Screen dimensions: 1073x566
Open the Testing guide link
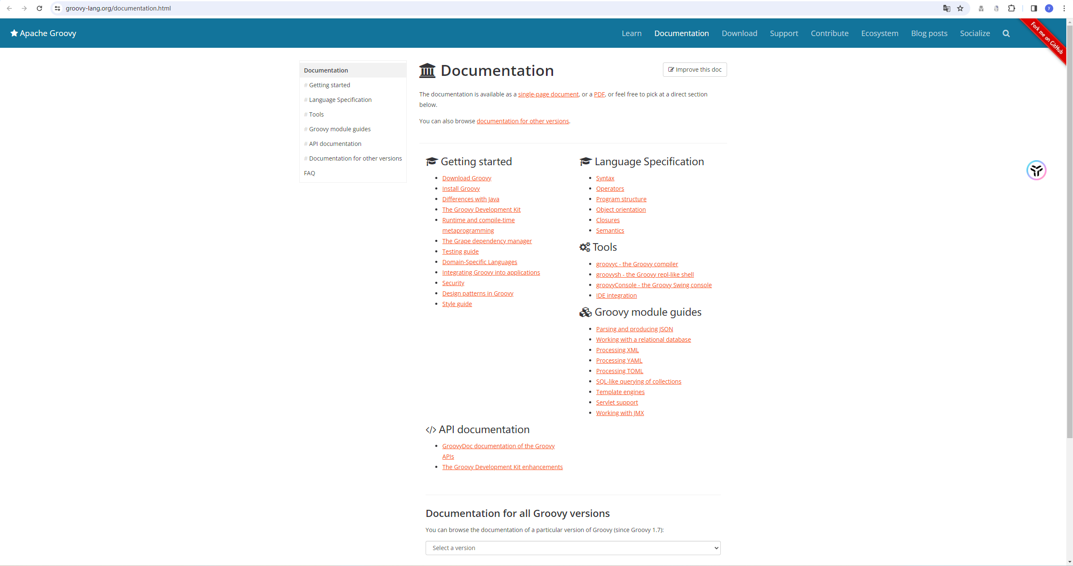coord(460,252)
